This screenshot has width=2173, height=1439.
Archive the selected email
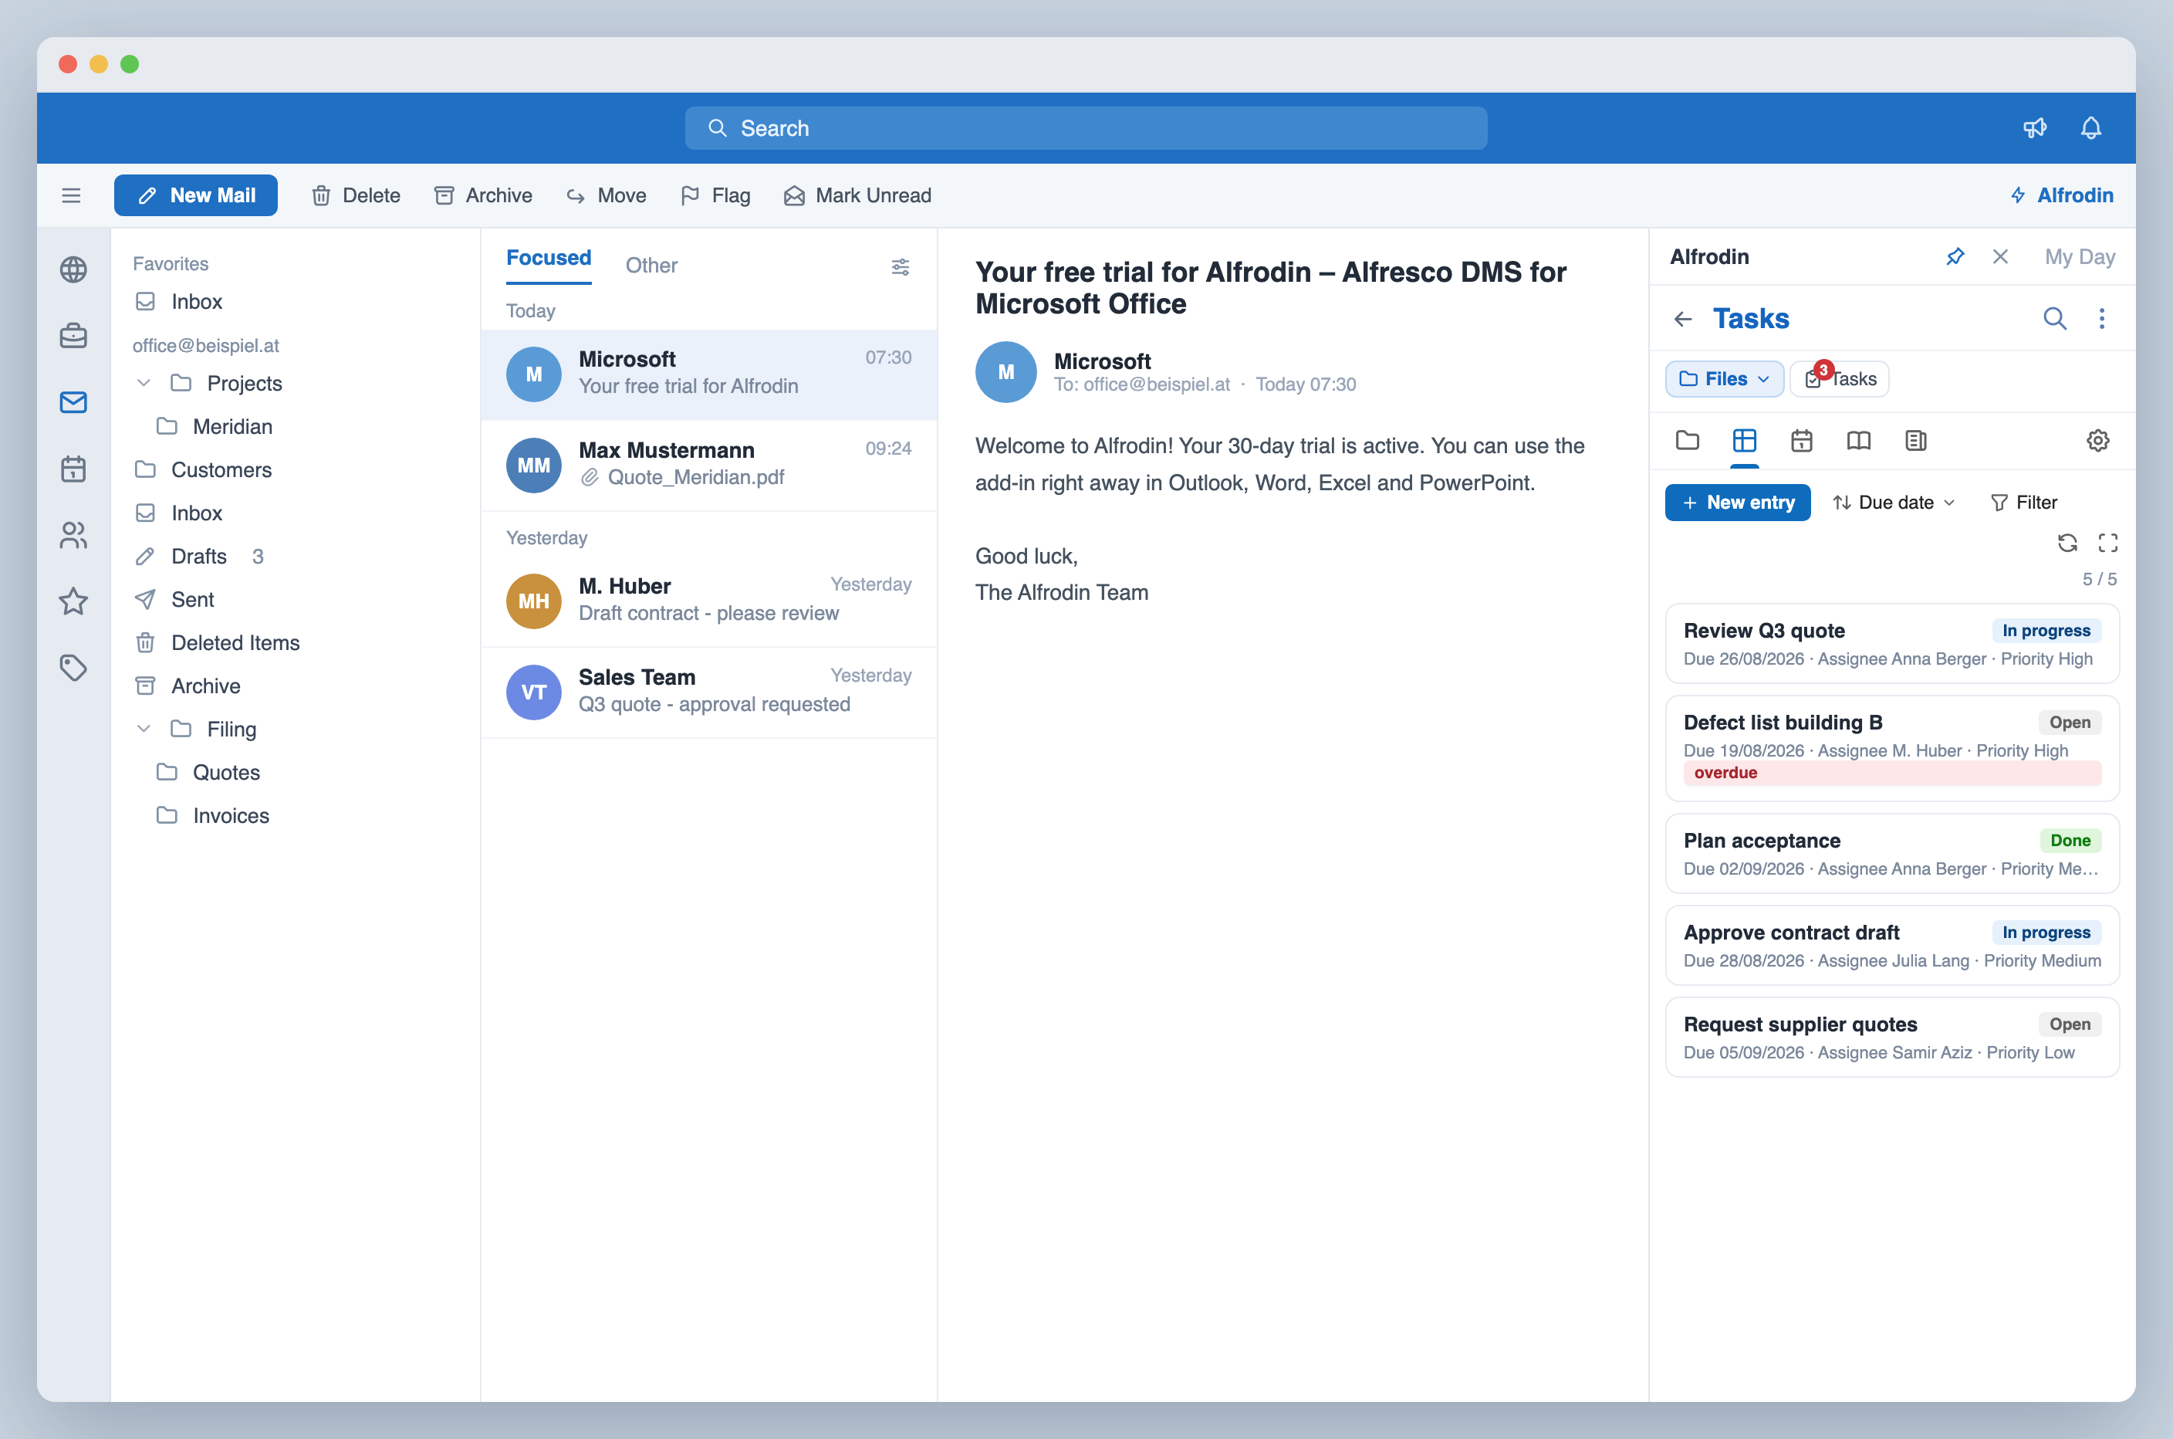click(x=483, y=195)
